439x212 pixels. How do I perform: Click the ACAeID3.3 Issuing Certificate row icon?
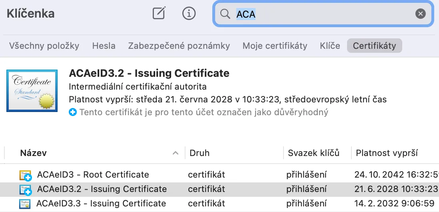(x=25, y=204)
